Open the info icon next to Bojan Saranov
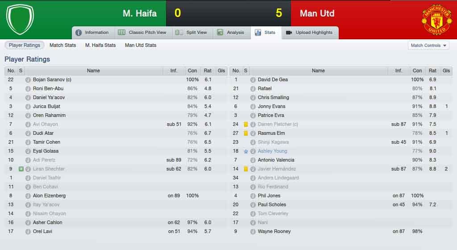Screen dimensions: 457x250 [28, 80]
